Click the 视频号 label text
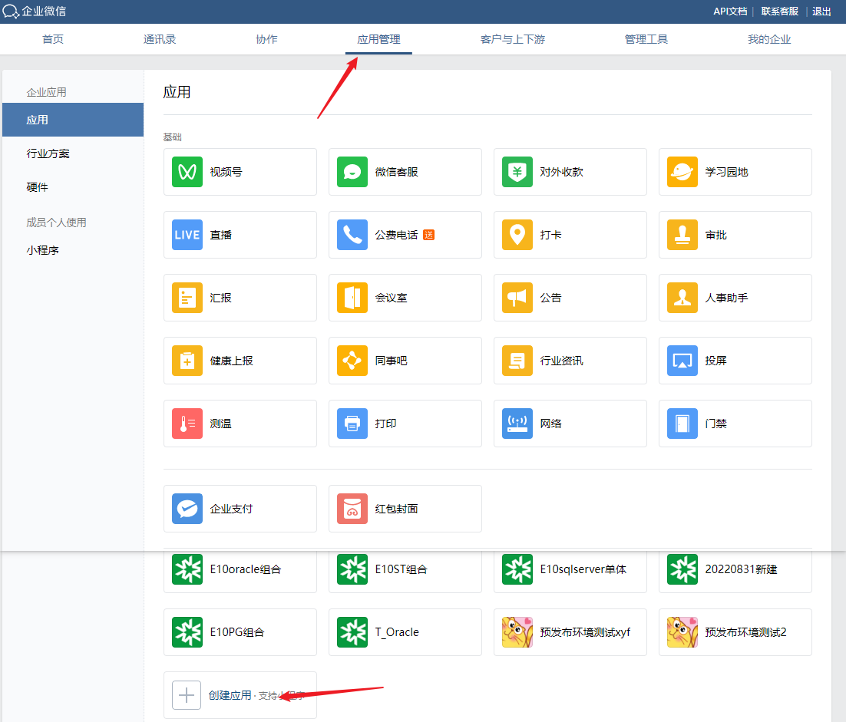 click(226, 172)
